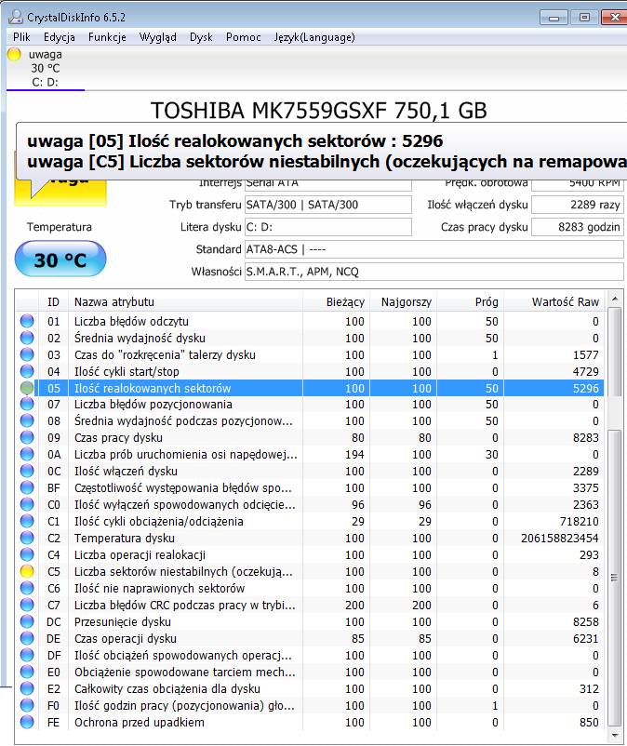
Task: Click the Najgorszy column header
Action: (x=404, y=301)
